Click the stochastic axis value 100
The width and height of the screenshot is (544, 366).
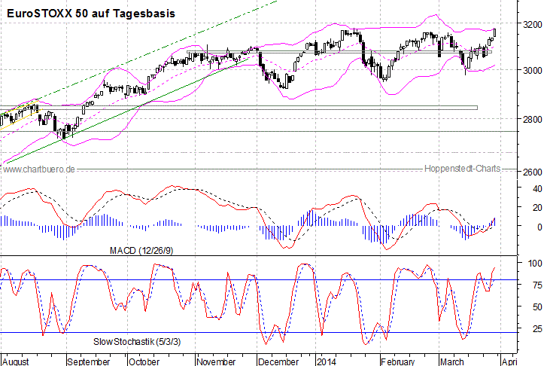(x=535, y=264)
